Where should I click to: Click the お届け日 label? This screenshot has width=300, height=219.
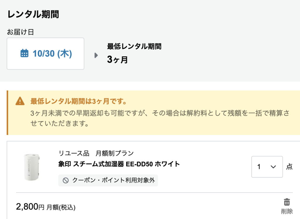(20, 32)
